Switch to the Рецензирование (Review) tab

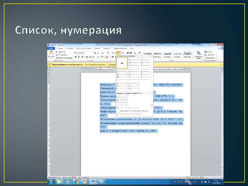(x=121, y=49)
